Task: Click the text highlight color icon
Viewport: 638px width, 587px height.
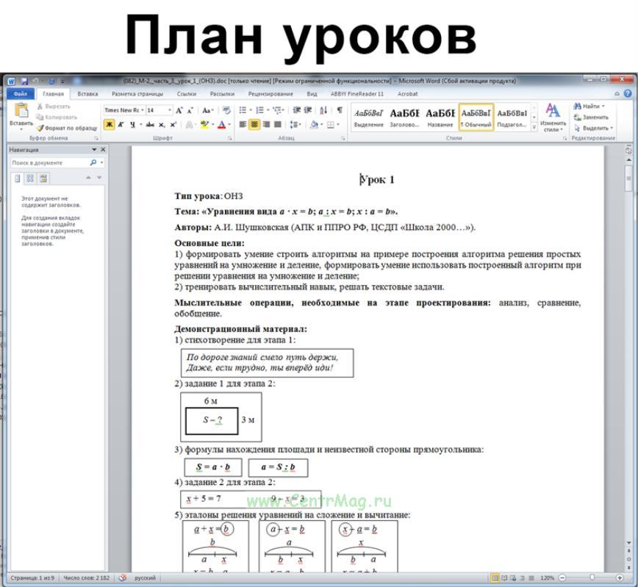Action: coord(204,124)
